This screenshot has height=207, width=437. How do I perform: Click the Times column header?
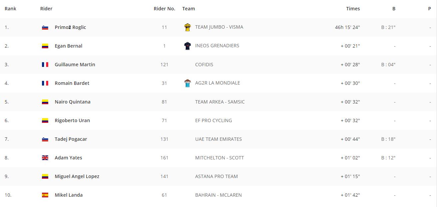pos(353,9)
